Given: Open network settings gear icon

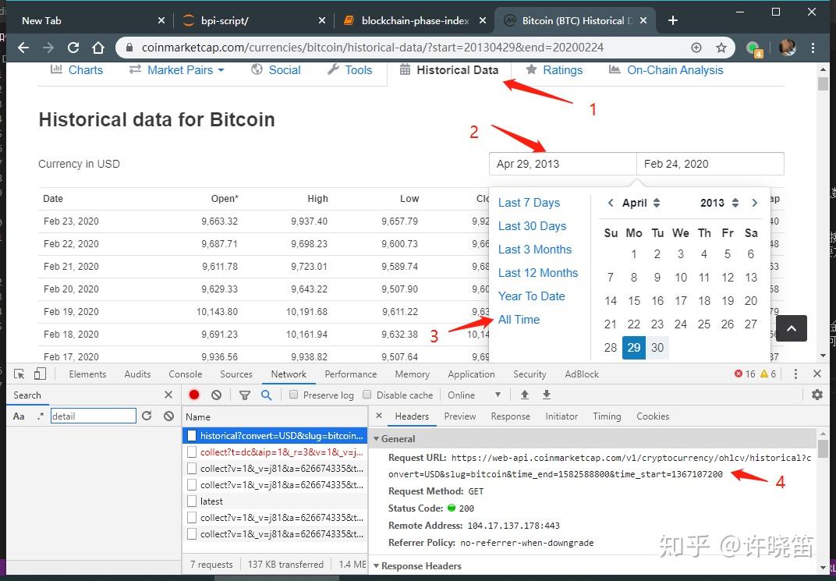Looking at the screenshot, I should click(x=817, y=395).
